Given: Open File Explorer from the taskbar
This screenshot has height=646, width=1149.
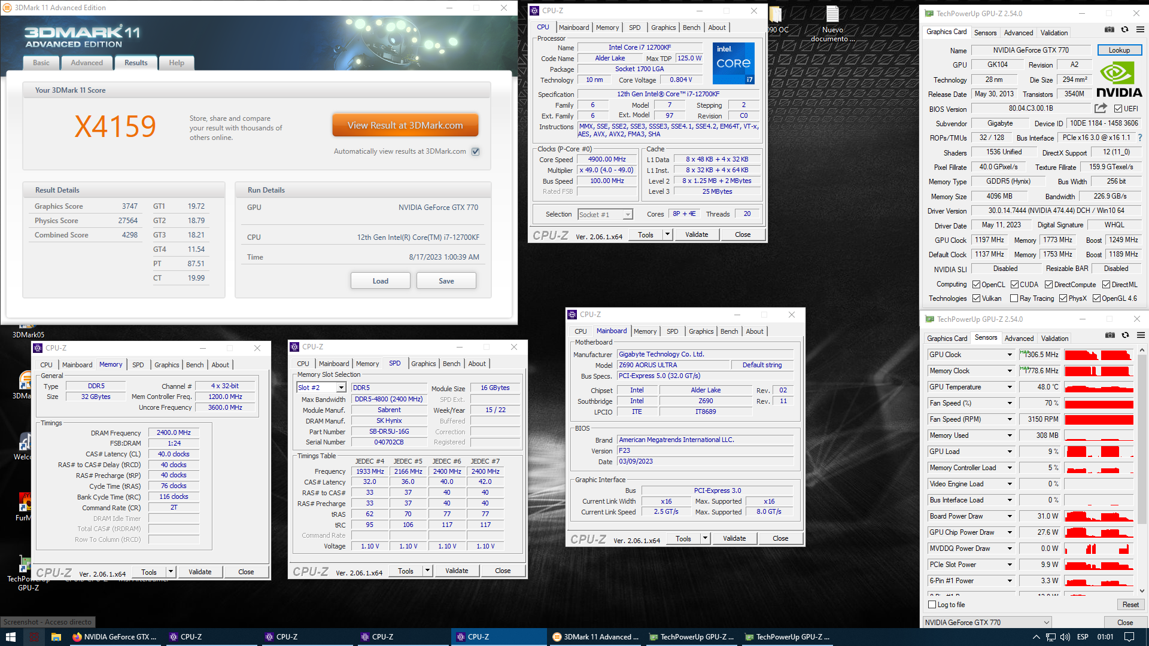Looking at the screenshot, I should coord(56,637).
